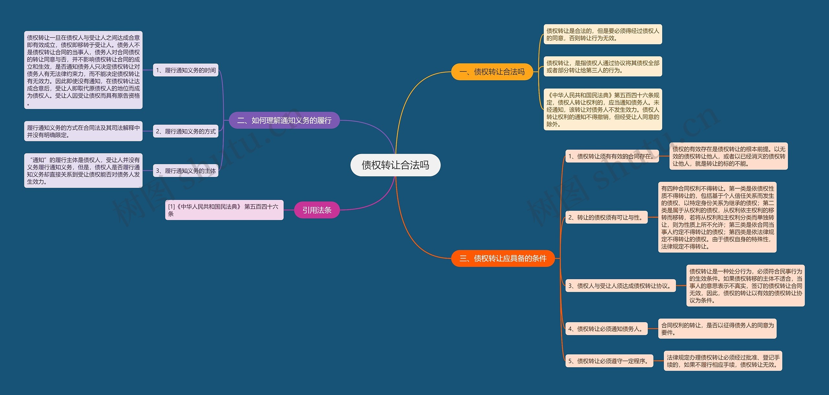The height and width of the screenshot is (395, 829).
Task: Select the orange branch 一、债权转让合法吗
Action: (x=492, y=72)
